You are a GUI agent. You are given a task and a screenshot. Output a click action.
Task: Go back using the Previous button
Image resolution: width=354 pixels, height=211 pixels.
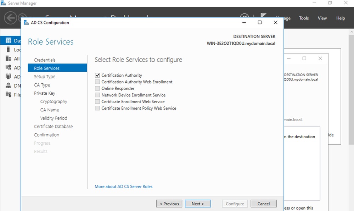click(x=169, y=203)
